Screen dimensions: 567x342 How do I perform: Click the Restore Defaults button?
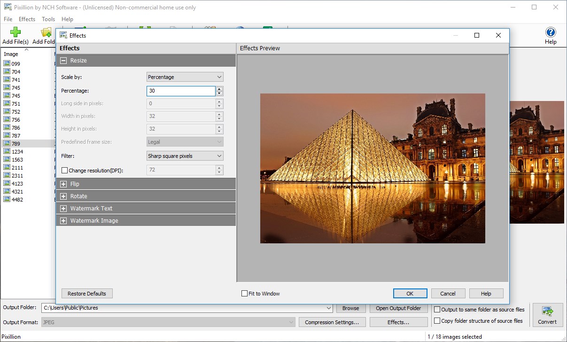[86, 293]
